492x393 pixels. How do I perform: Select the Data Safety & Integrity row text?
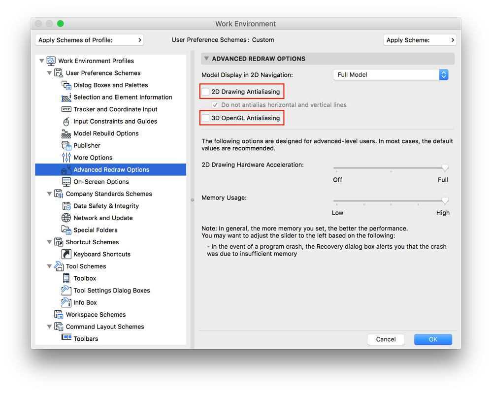[x=106, y=206]
